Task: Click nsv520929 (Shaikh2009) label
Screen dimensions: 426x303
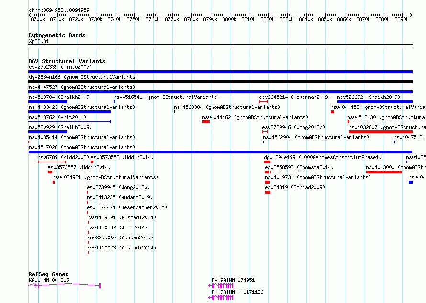Action: [x=60, y=127]
